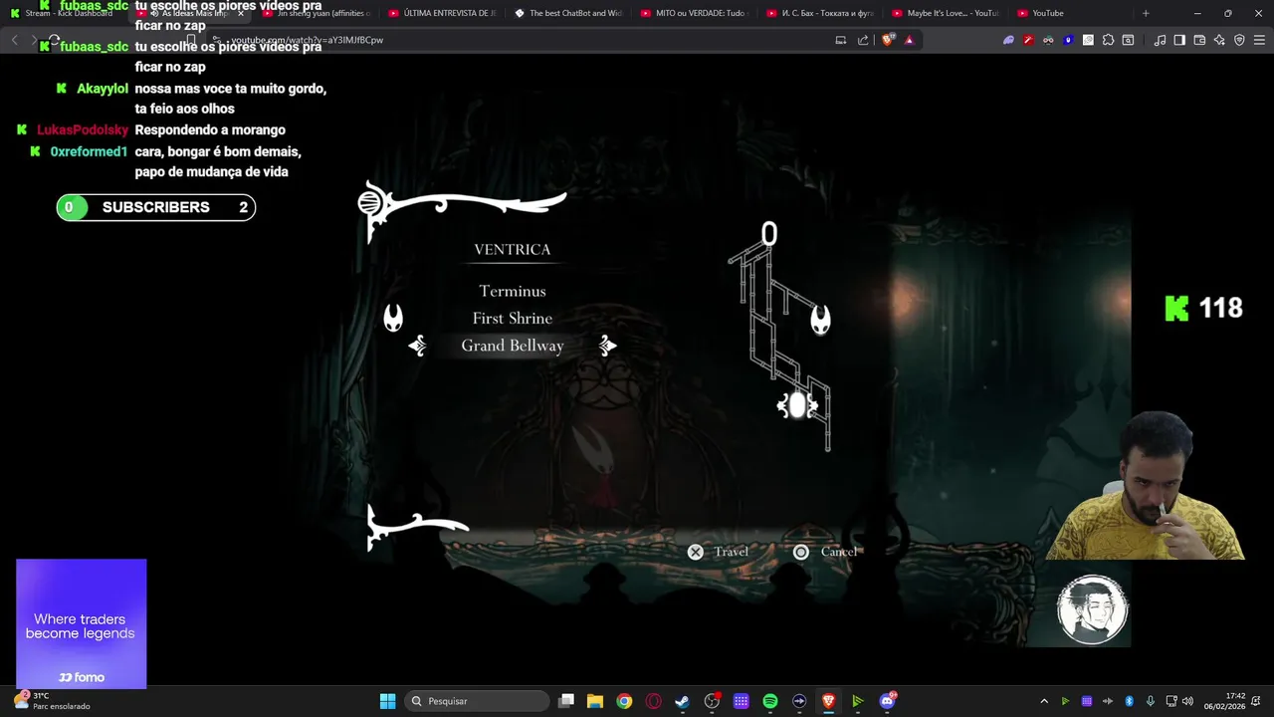Open Brave Leo AI sparkle icon
Viewport: 1274px width, 717px height.
click(x=1219, y=40)
